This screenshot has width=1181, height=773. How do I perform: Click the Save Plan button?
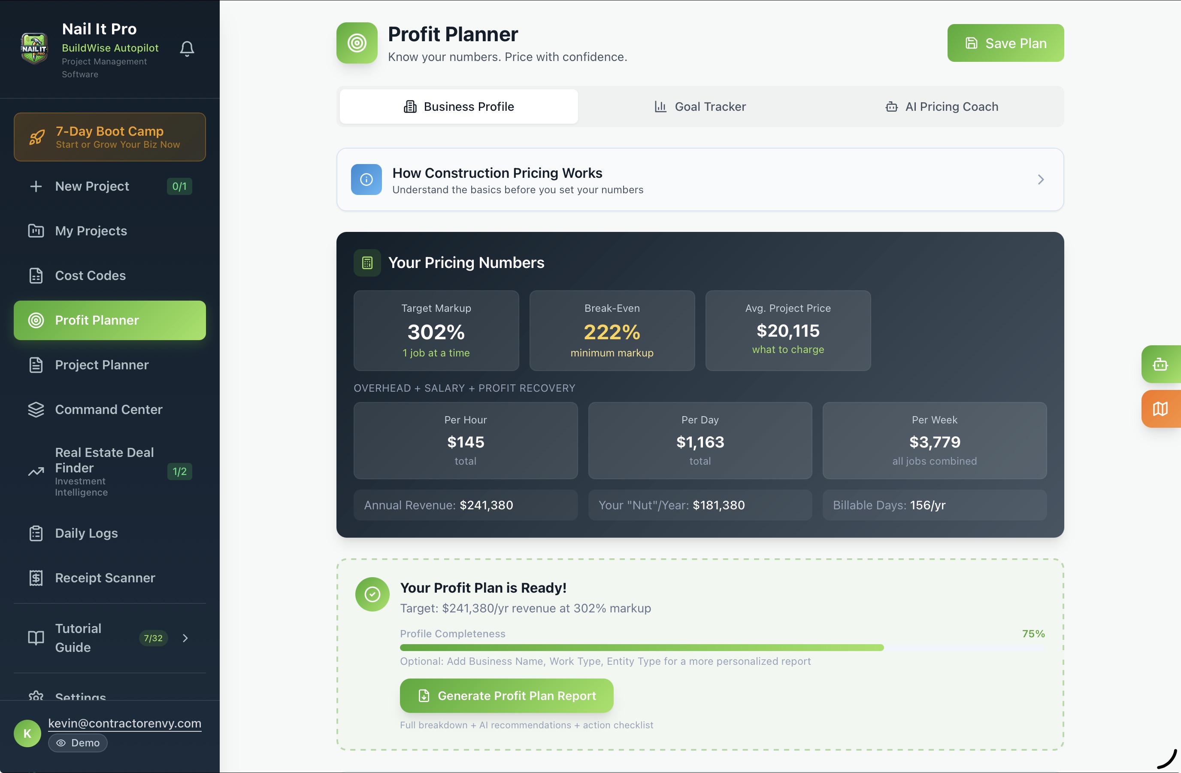(1005, 43)
